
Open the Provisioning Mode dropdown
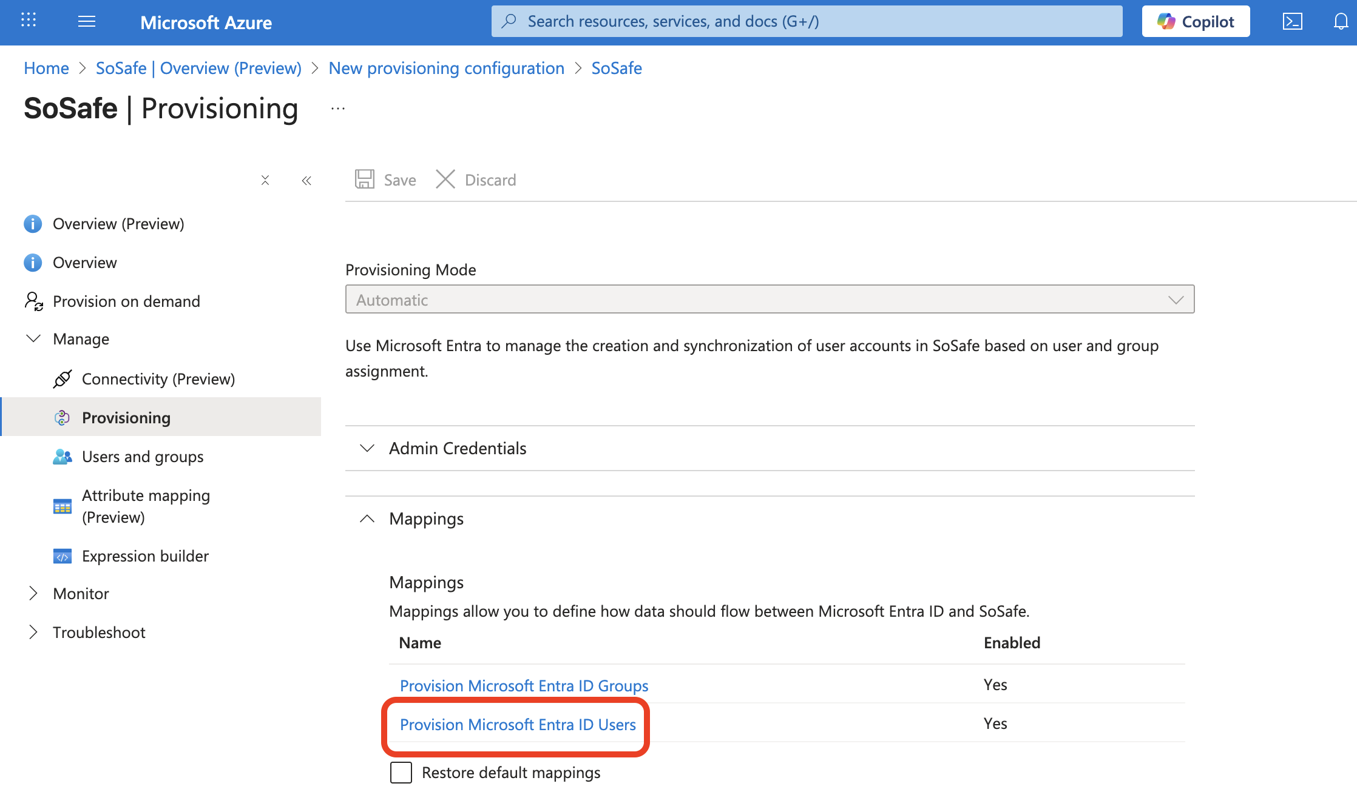click(770, 300)
